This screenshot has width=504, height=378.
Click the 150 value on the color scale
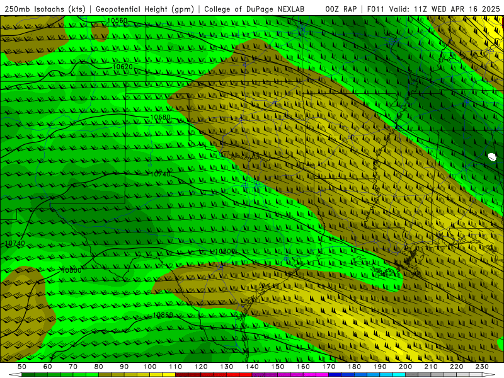pyautogui.click(x=278, y=367)
